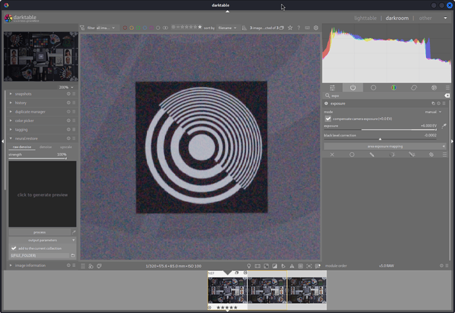Expand the snapshots panel
Image resolution: width=455 pixels, height=313 pixels.
coord(42,94)
